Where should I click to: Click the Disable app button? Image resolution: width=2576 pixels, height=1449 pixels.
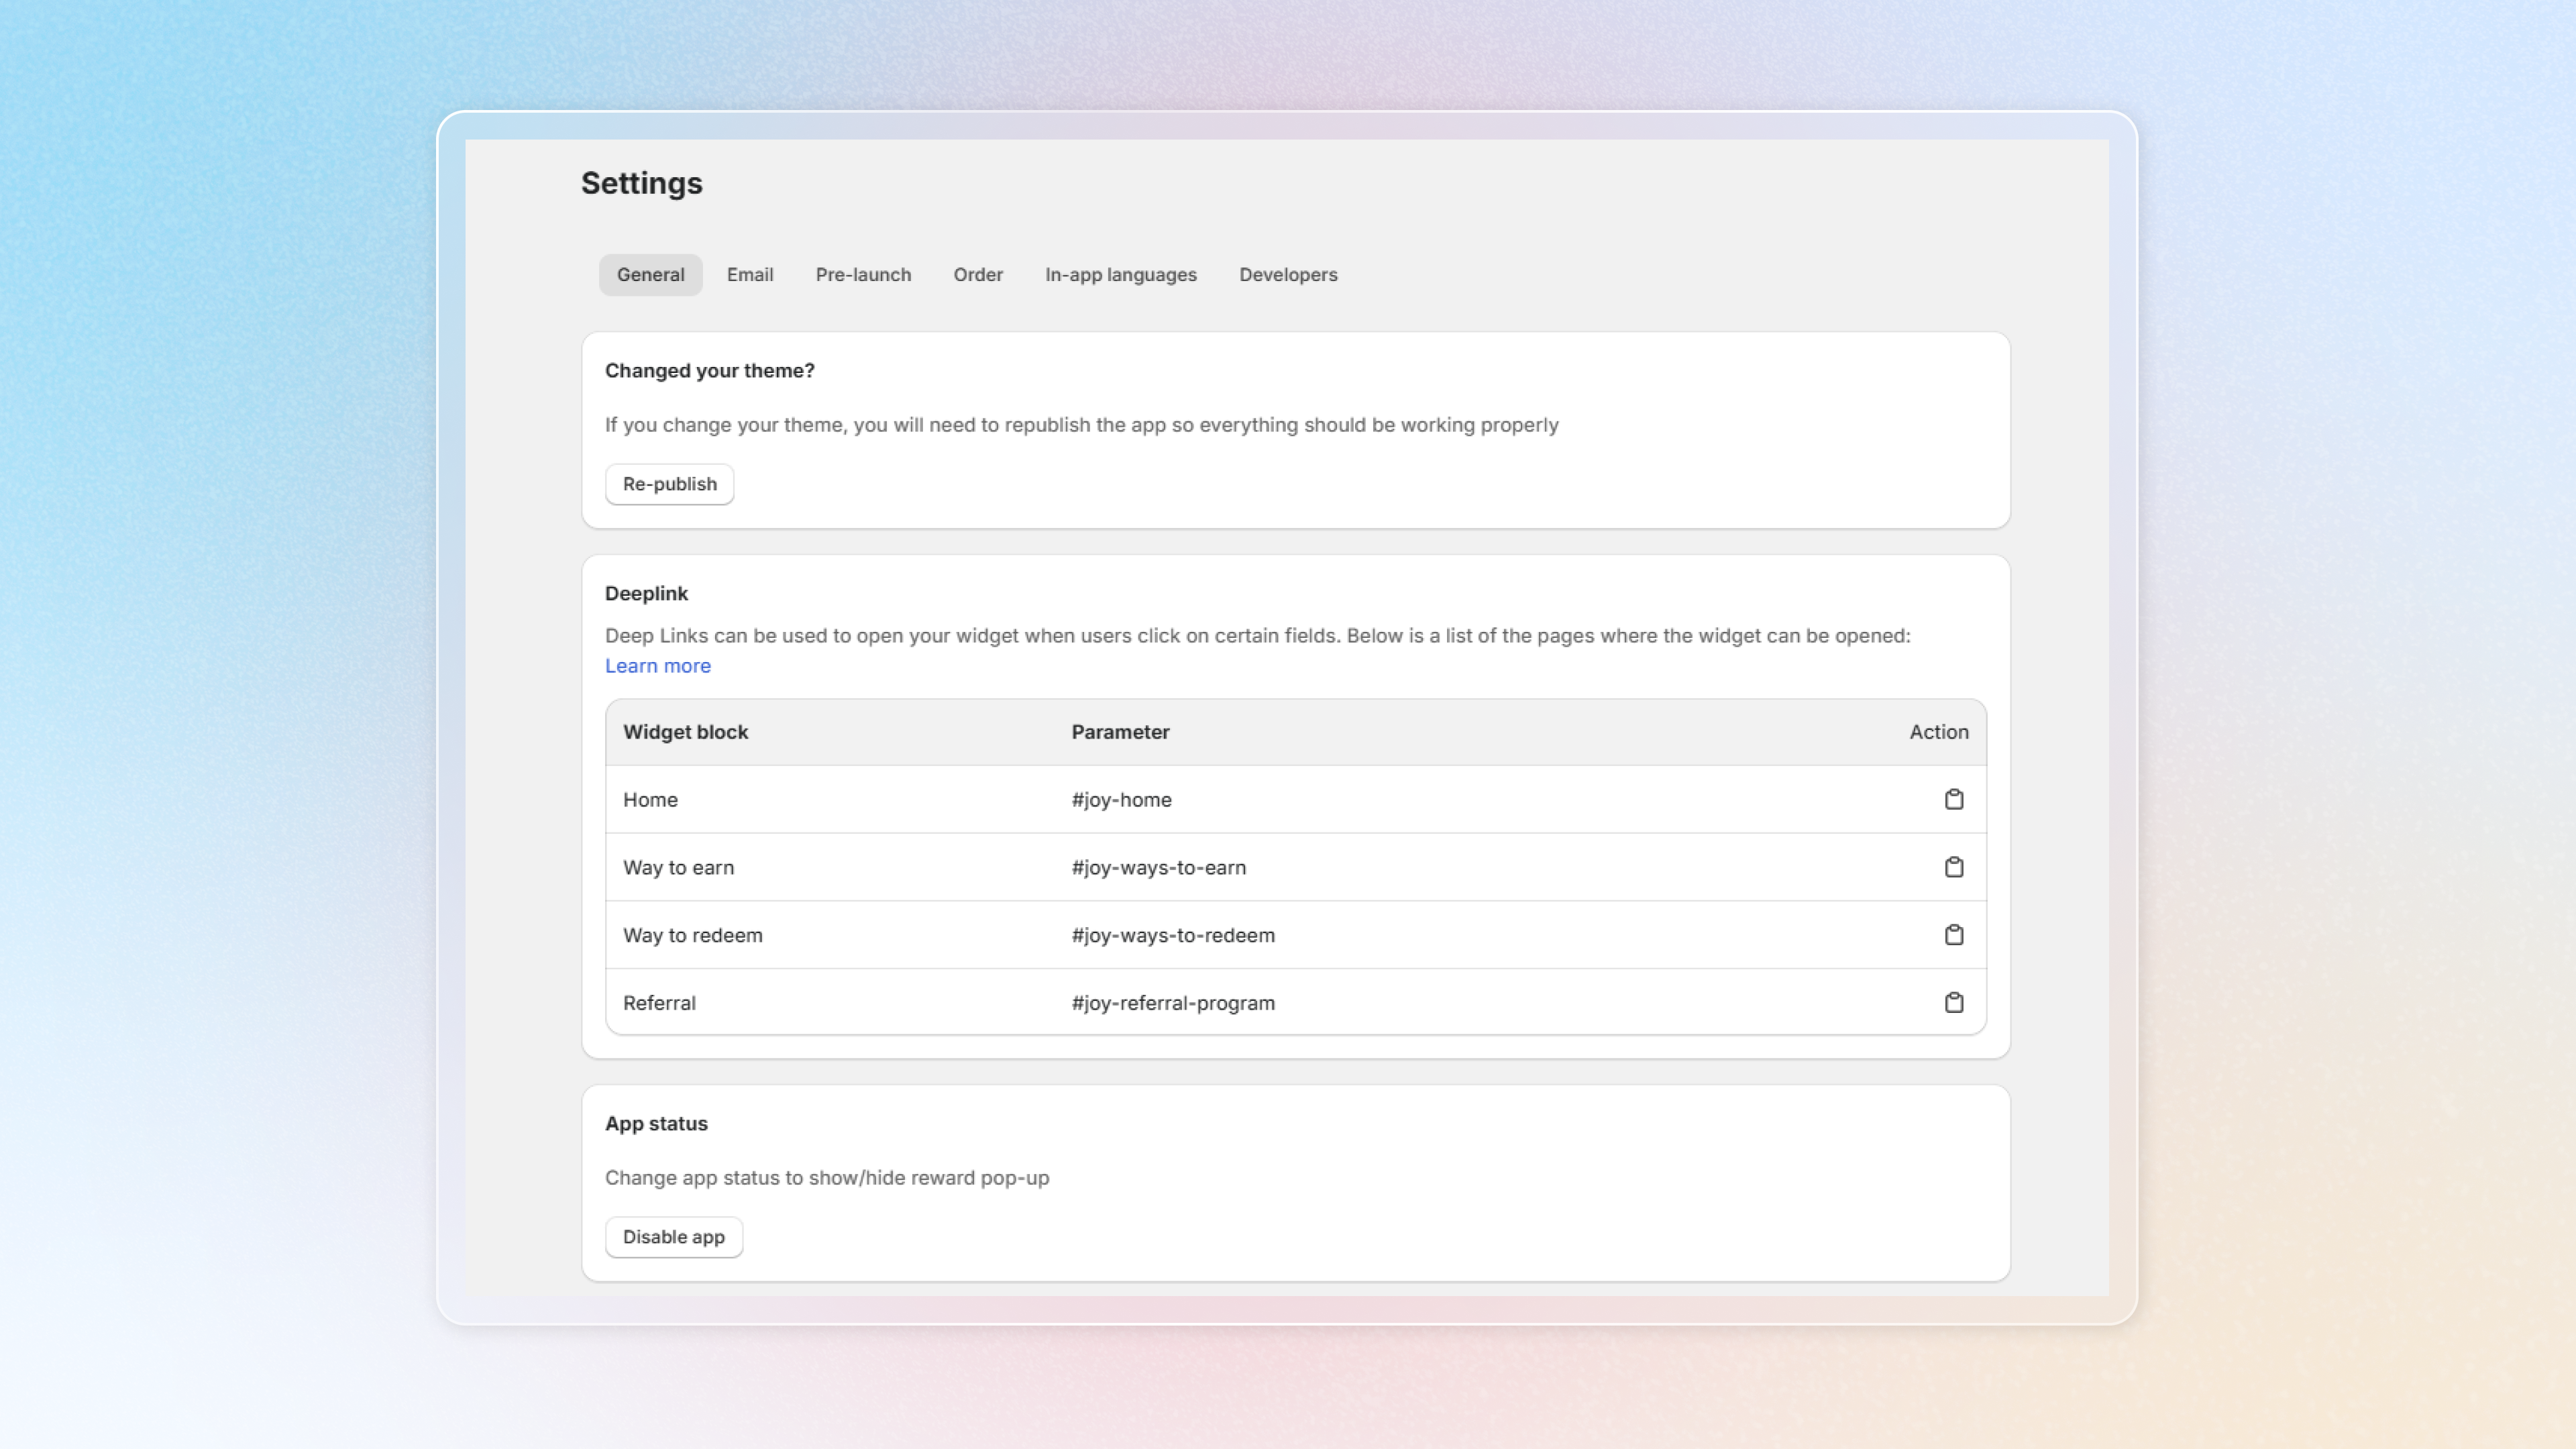(x=673, y=1237)
